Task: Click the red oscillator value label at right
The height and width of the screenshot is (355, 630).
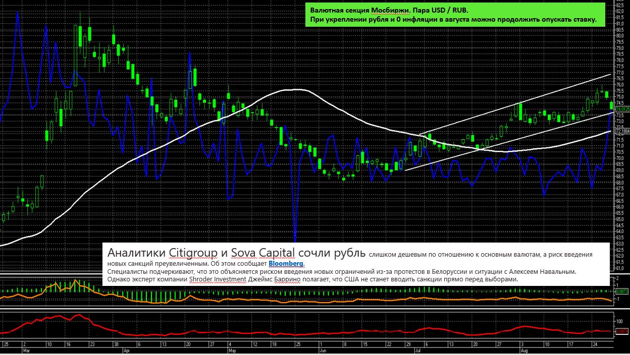Action: [622, 331]
